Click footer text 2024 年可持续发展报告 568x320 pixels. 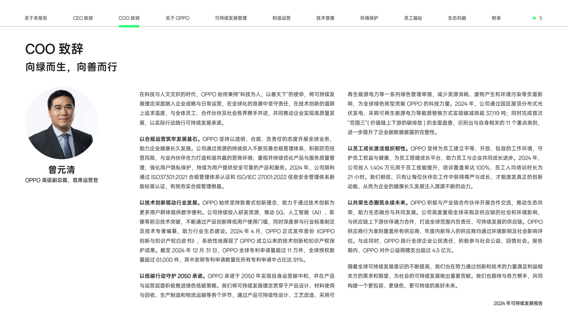(x=518, y=303)
